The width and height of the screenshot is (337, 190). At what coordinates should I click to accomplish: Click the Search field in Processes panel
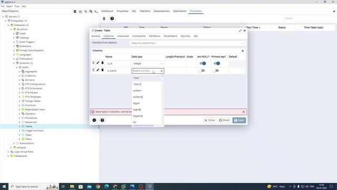(309, 18)
